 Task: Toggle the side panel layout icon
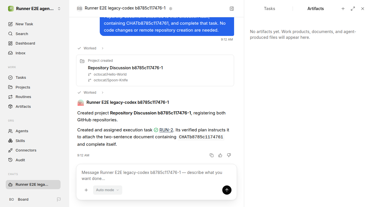pyautogui.click(x=232, y=9)
